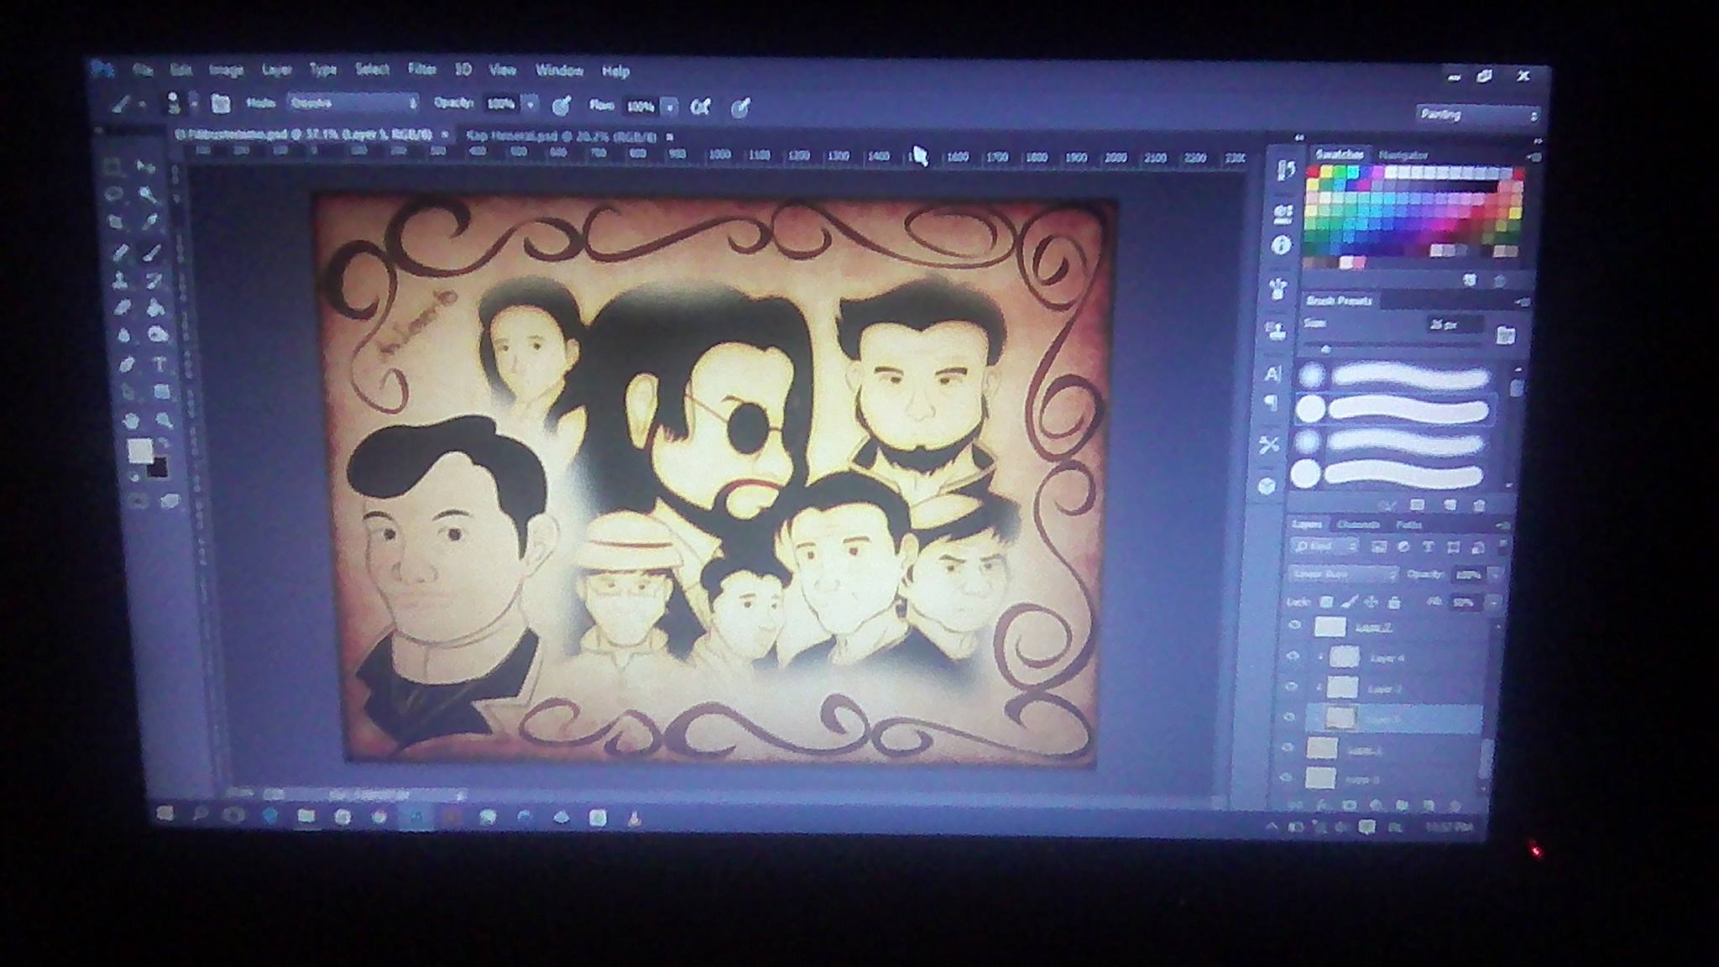Toggle pressure for opacity button
The height and width of the screenshot is (967, 1719).
pos(562,106)
